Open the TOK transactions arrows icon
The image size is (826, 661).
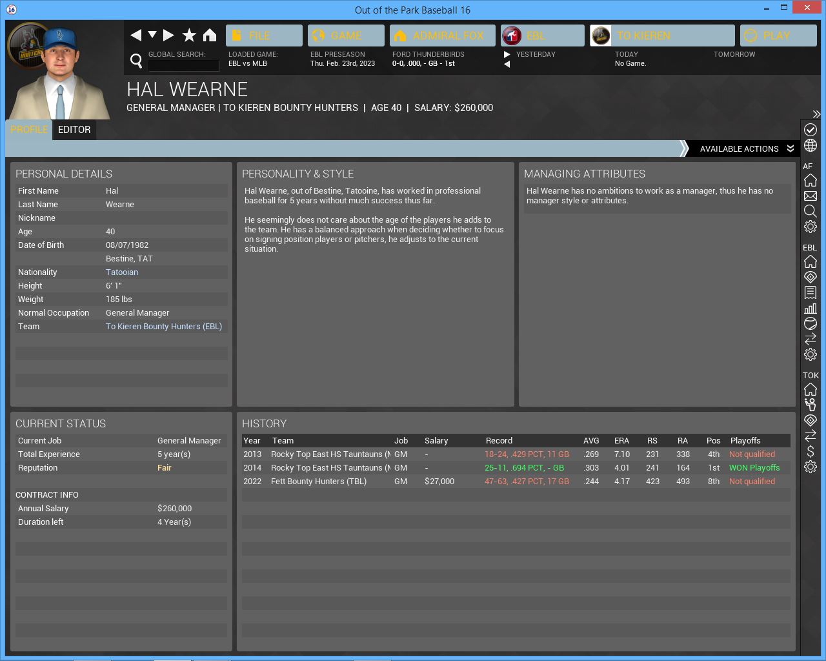click(811, 436)
